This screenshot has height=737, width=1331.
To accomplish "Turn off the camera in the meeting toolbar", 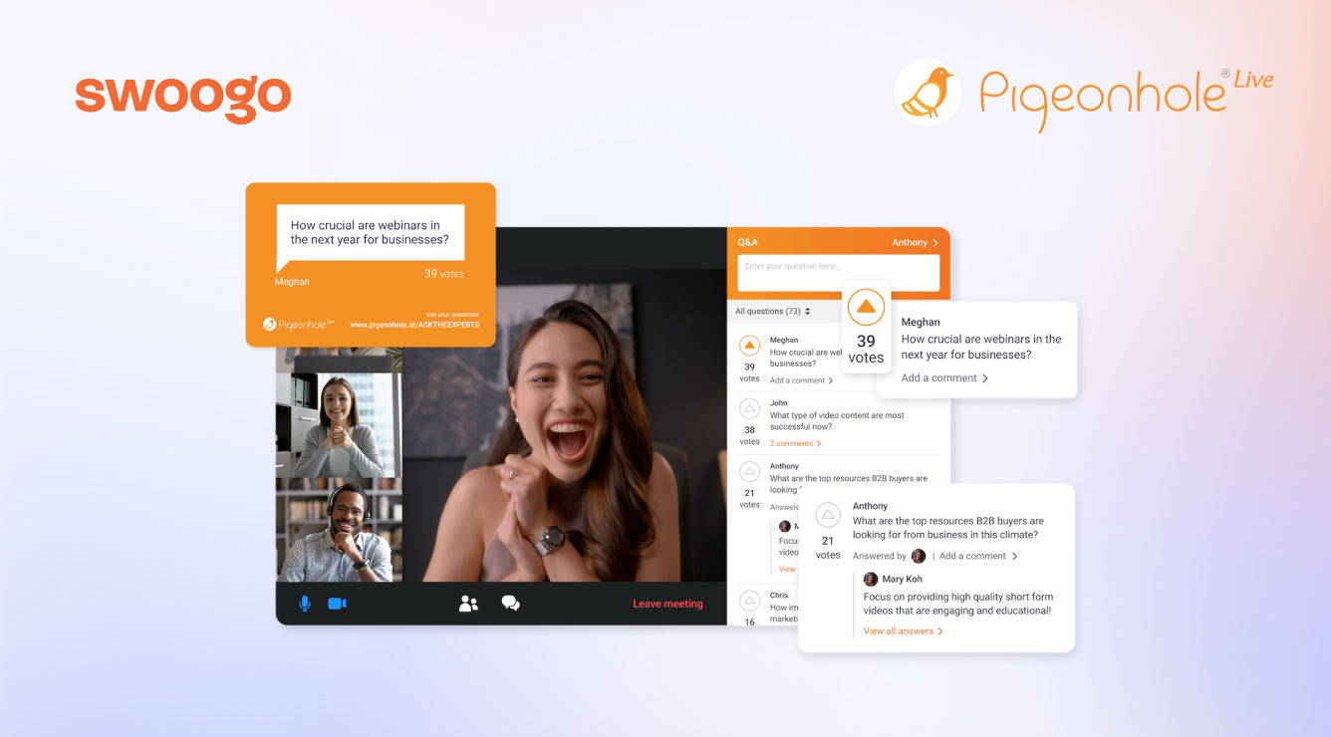I will 336,602.
